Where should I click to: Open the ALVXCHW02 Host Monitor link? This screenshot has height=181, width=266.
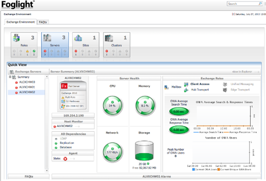pos(64,126)
